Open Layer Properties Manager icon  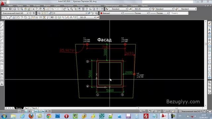(x=39, y=13)
